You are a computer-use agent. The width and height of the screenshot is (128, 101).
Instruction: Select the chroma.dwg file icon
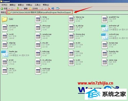(71, 36)
